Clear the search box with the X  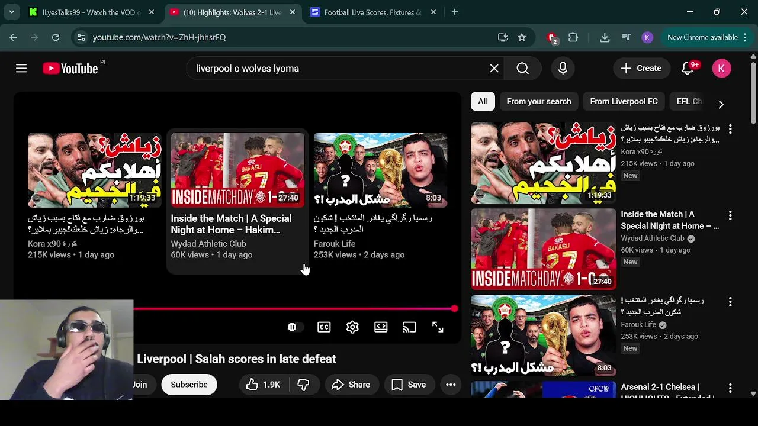point(494,69)
